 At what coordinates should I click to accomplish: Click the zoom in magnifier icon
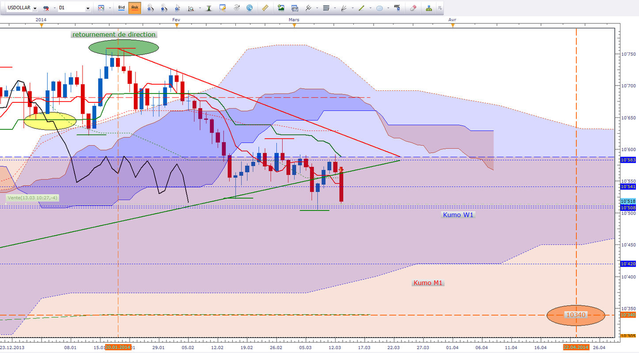point(151,8)
